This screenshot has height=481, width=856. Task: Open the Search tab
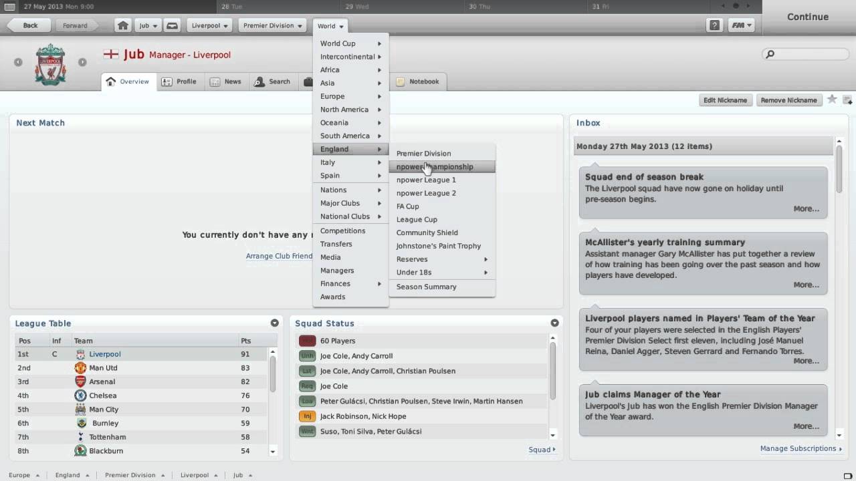point(272,82)
